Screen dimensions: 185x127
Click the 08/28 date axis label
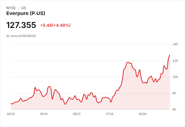143,114
